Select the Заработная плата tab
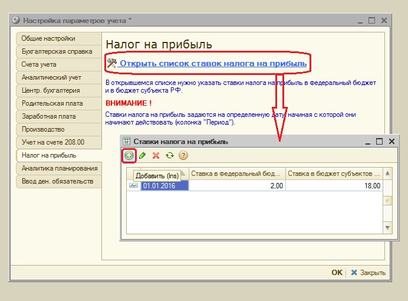Viewport: 408px width, 301px height. click(x=59, y=116)
